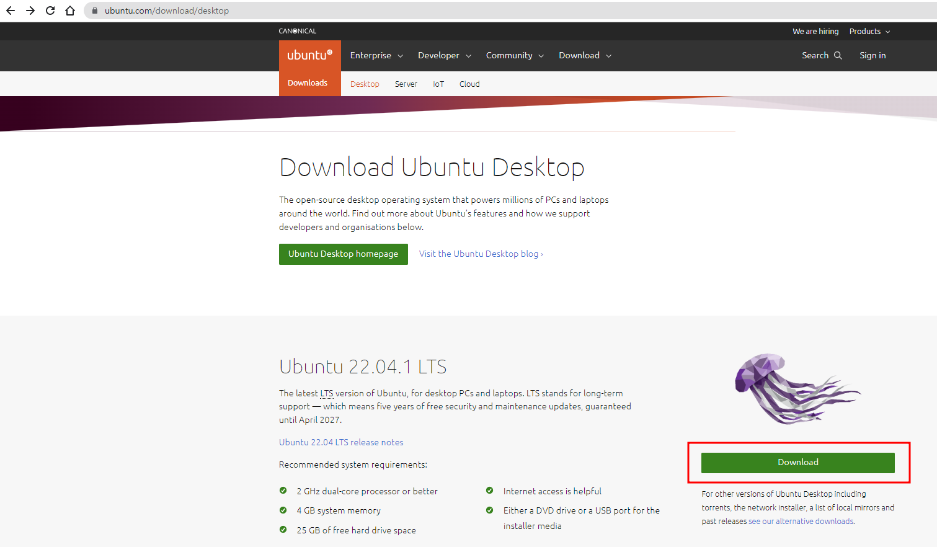
Task: Click checkmark beside 4 GB system memory
Action: click(x=283, y=510)
